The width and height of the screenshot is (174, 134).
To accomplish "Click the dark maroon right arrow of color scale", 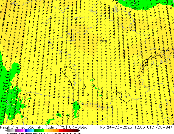I will (79, 131).
